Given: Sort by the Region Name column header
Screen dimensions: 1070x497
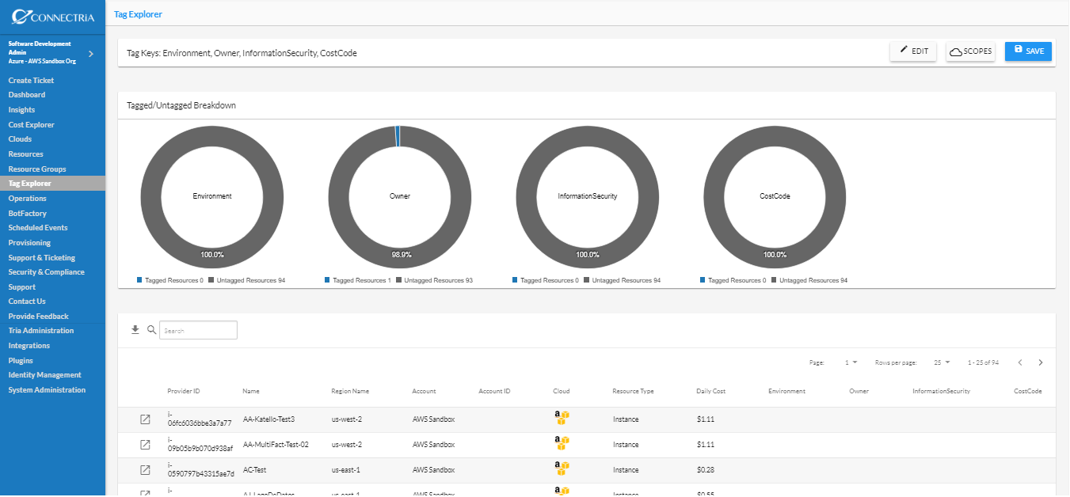Looking at the screenshot, I should click(x=350, y=391).
